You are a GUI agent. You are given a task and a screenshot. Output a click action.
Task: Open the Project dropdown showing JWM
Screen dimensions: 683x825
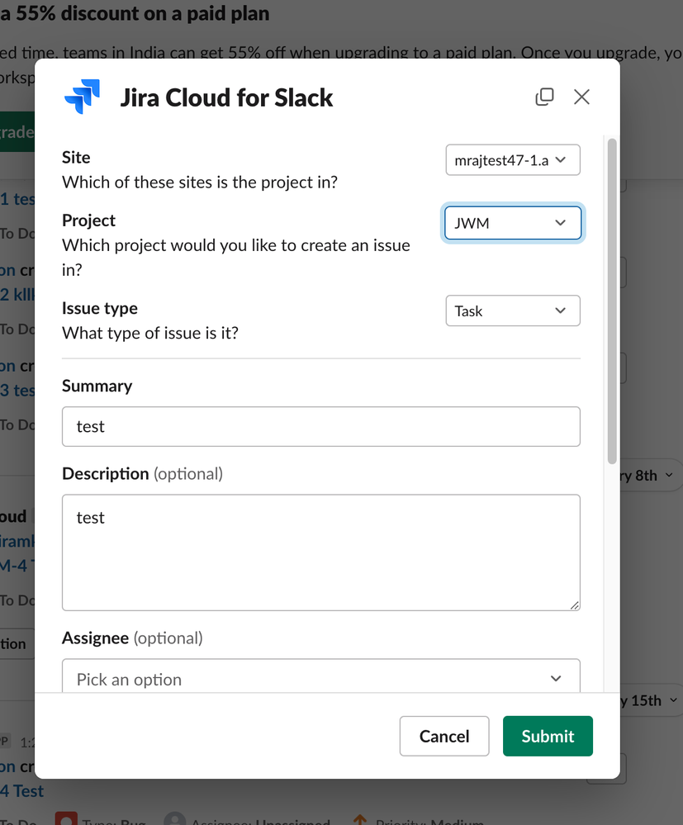pyautogui.click(x=513, y=223)
